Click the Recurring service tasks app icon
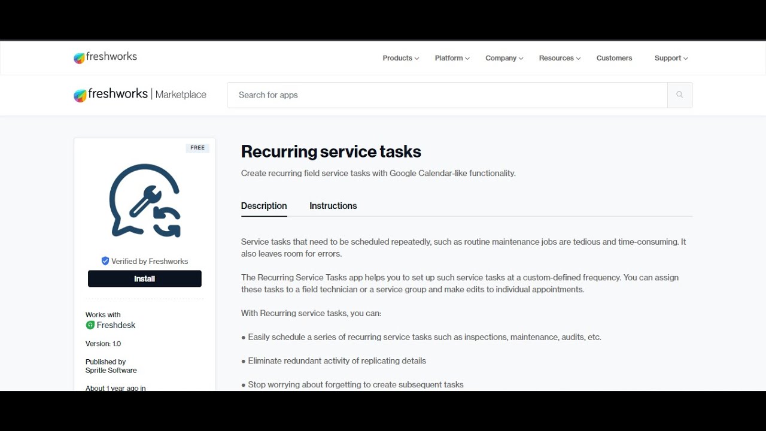The width and height of the screenshot is (766, 431). pos(145,201)
